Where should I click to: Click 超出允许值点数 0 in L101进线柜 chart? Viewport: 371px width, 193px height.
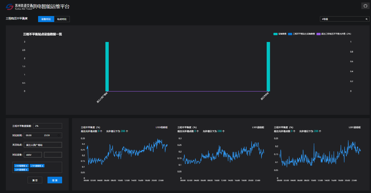tap(188, 131)
